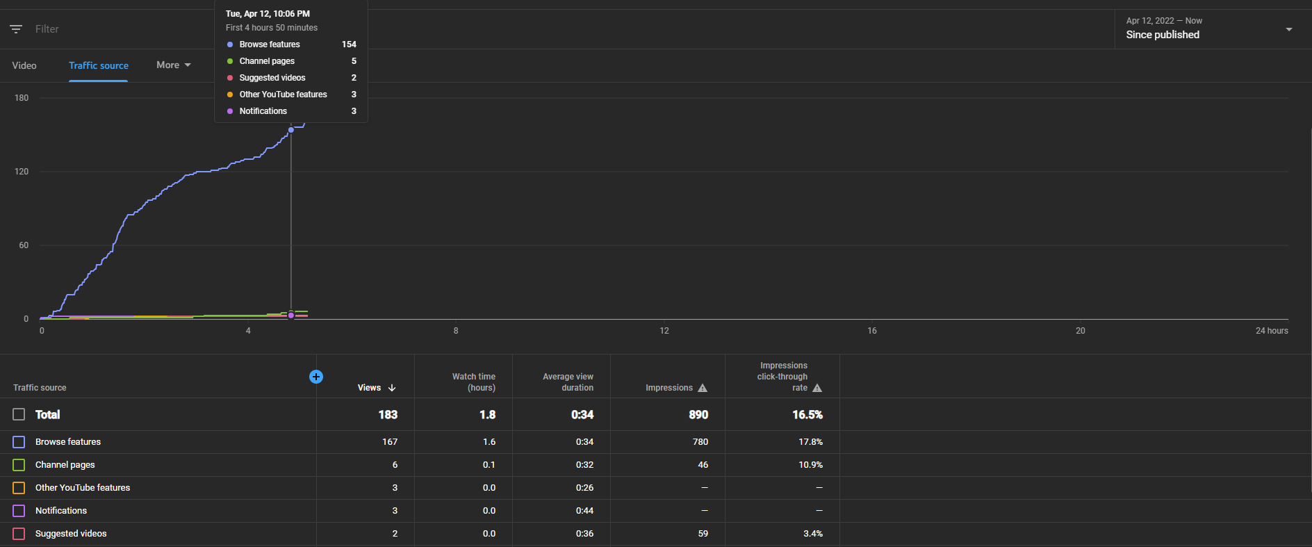
Task: Sort by Impressions click-through rate column header
Action: tap(782, 377)
